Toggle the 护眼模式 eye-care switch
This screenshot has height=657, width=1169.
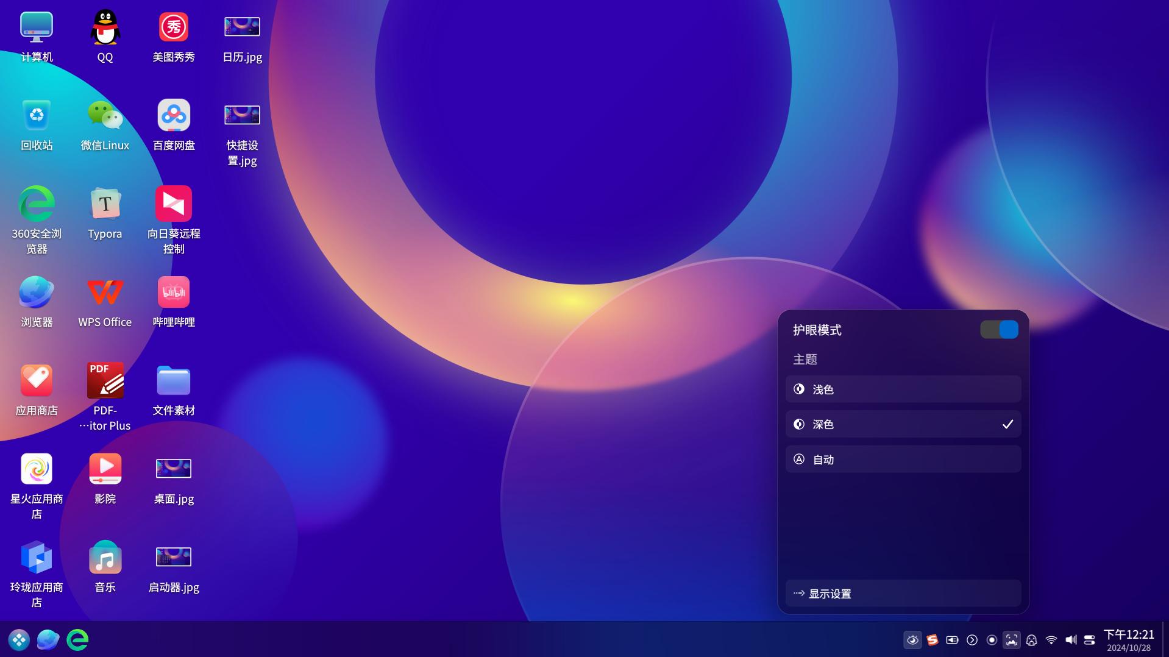pos(999,330)
